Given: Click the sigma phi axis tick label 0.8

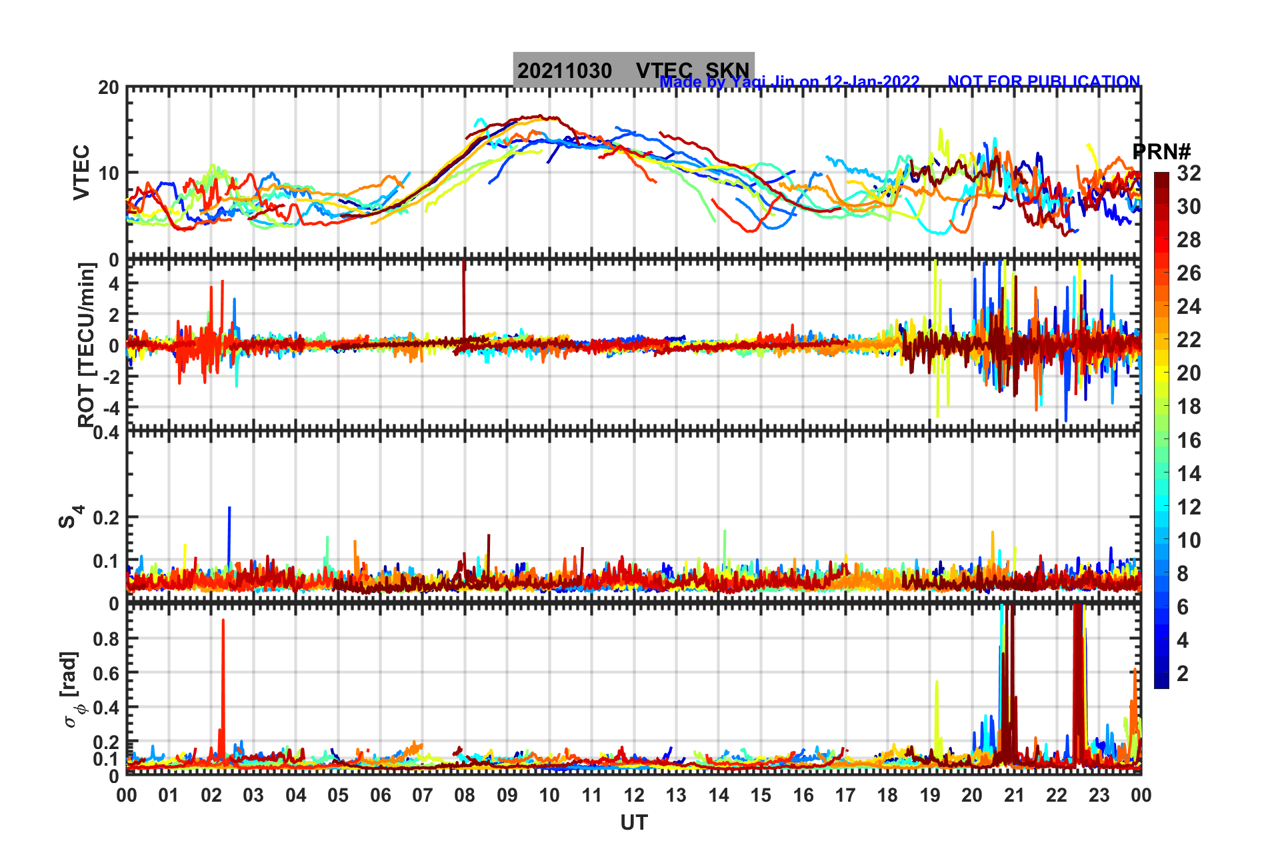Looking at the screenshot, I should click(107, 638).
